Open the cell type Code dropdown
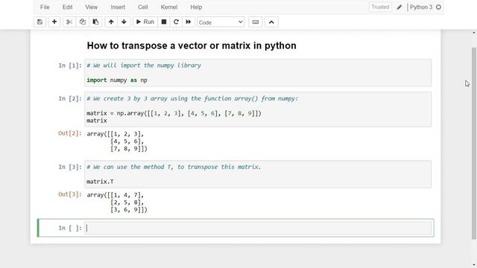Viewport: 477px width, 268px height. tap(221, 22)
